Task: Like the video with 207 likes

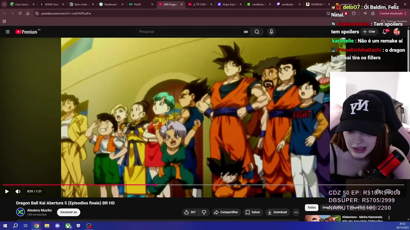Action: 190,212
